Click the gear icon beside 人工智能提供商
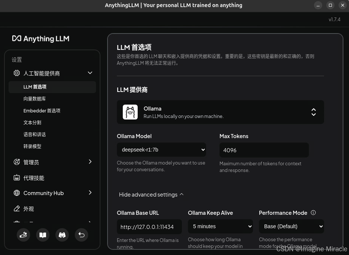This screenshot has width=349, height=255. 17,73
